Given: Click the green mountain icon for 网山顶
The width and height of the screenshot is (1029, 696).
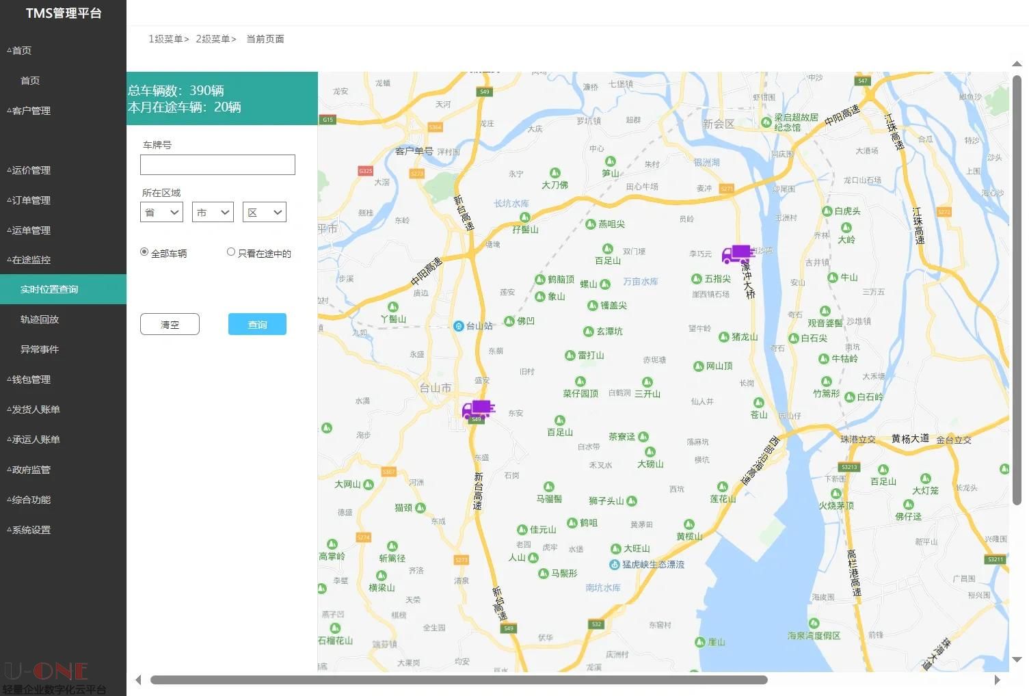Looking at the screenshot, I should [698, 366].
